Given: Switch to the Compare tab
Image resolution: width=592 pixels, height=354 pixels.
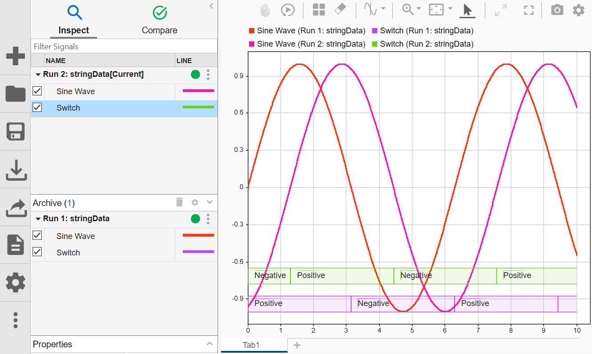Looking at the screenshot, I should click(159, 20).
